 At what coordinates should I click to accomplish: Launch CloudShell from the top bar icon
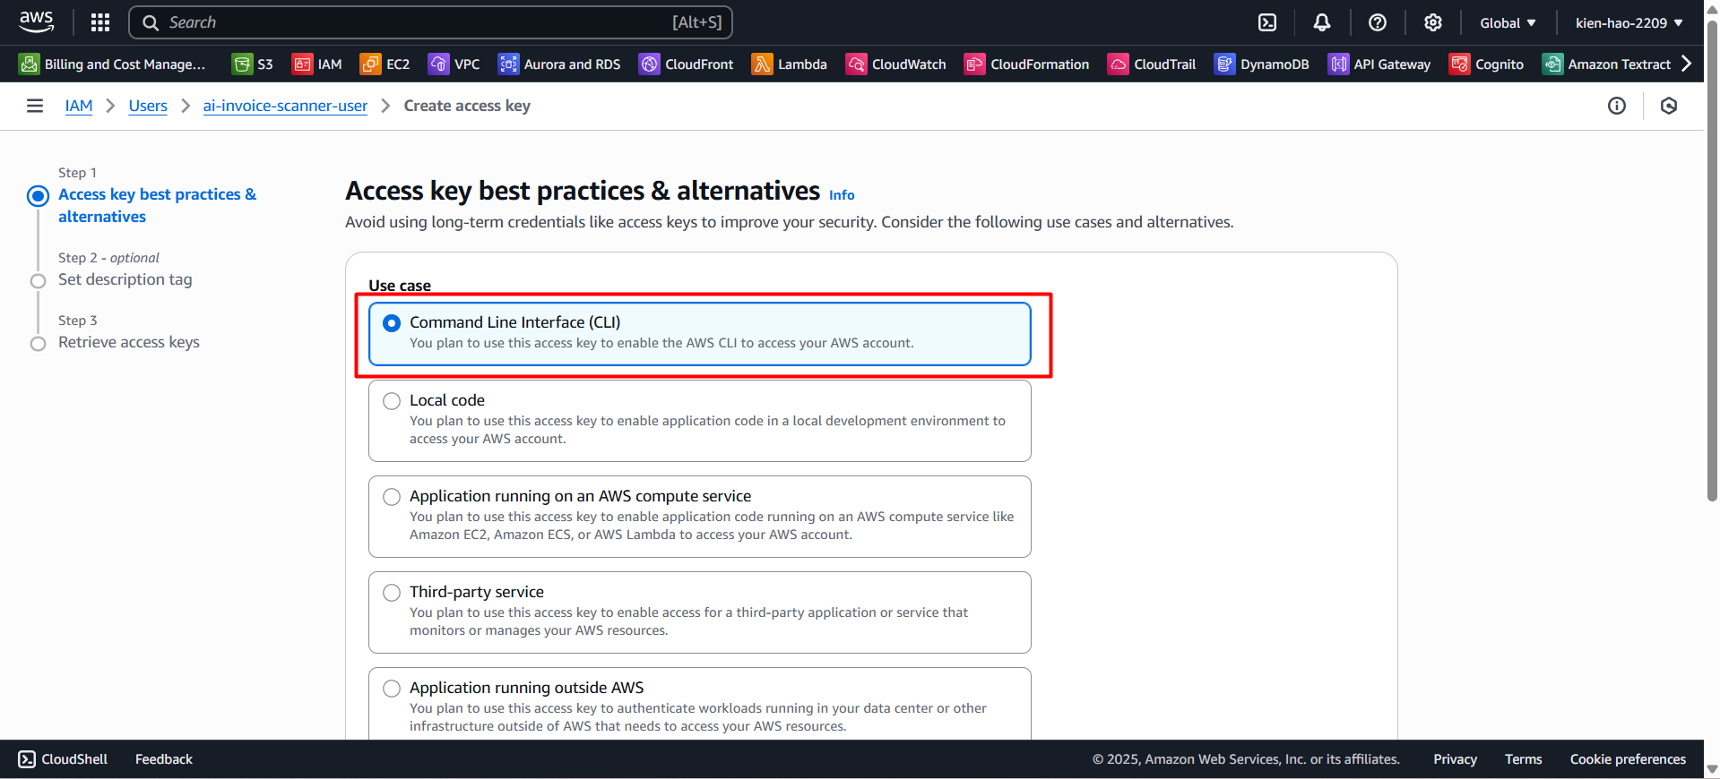coord(1267,22)
